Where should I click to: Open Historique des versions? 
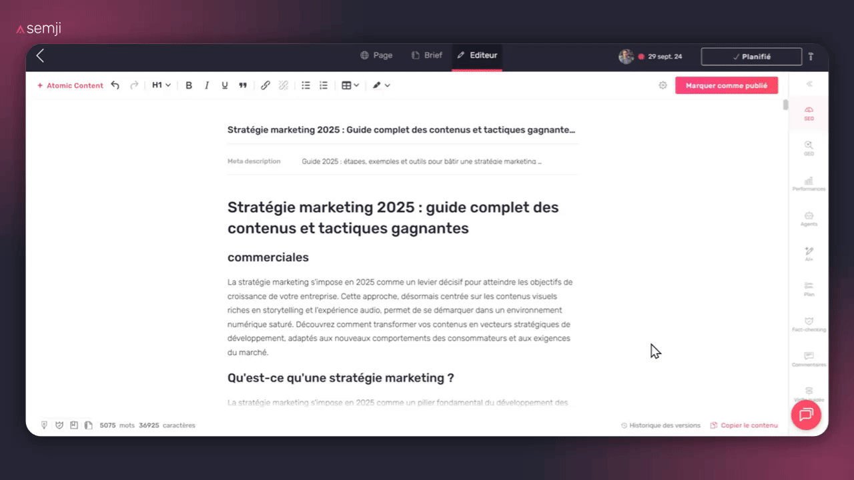coord(661,425)
